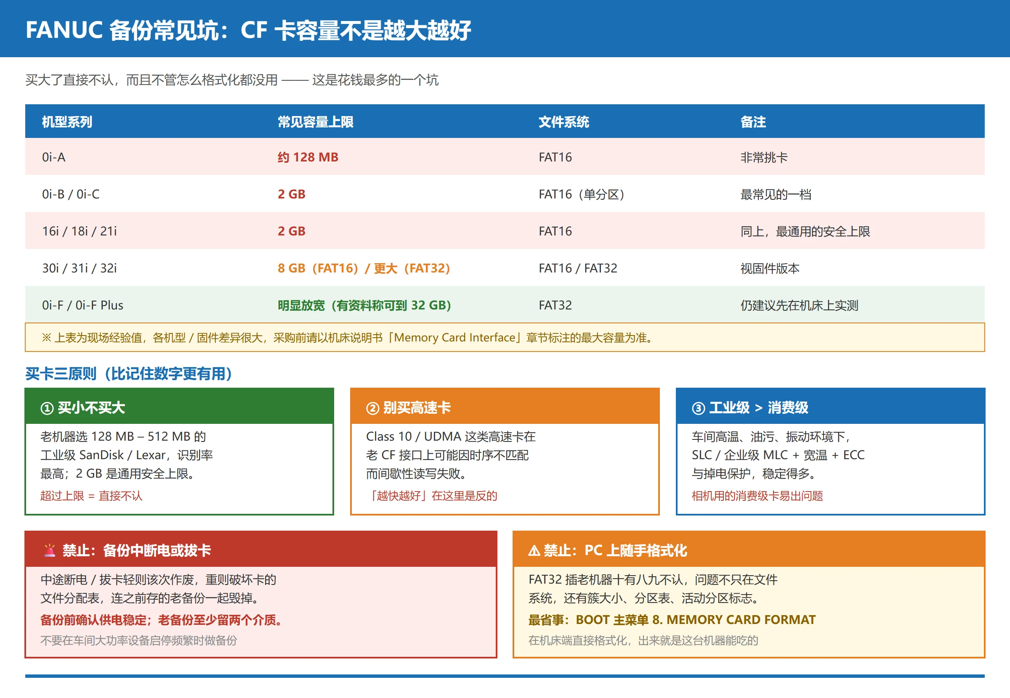This screenshot has width=1010, height=698.
Task: Click the FAT32 cell in the 0i-F row
Action: 555,305
